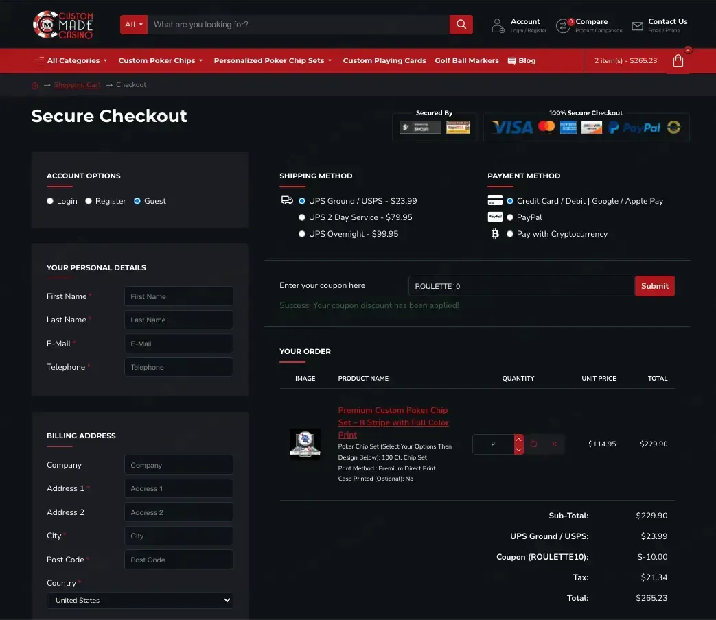Select the PayPal payment method

point(510,217)
